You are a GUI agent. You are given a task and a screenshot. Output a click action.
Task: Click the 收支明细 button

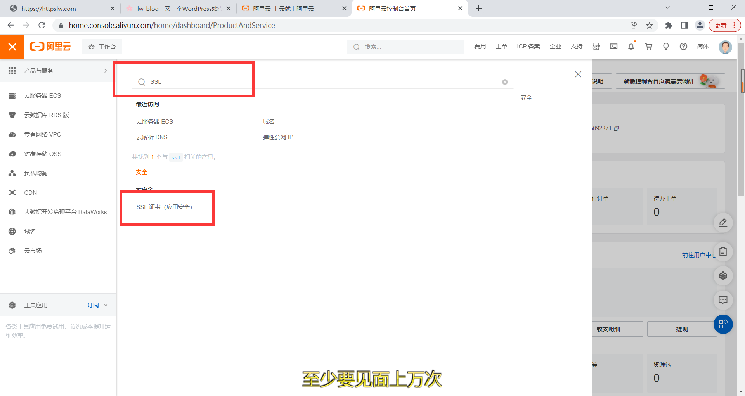click(x=617, y=329)
